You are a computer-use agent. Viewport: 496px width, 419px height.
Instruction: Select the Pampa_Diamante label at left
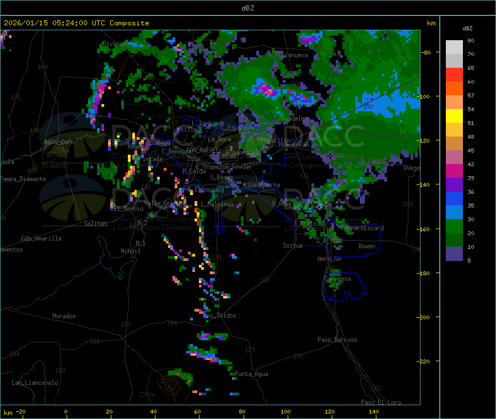point(23,179)
